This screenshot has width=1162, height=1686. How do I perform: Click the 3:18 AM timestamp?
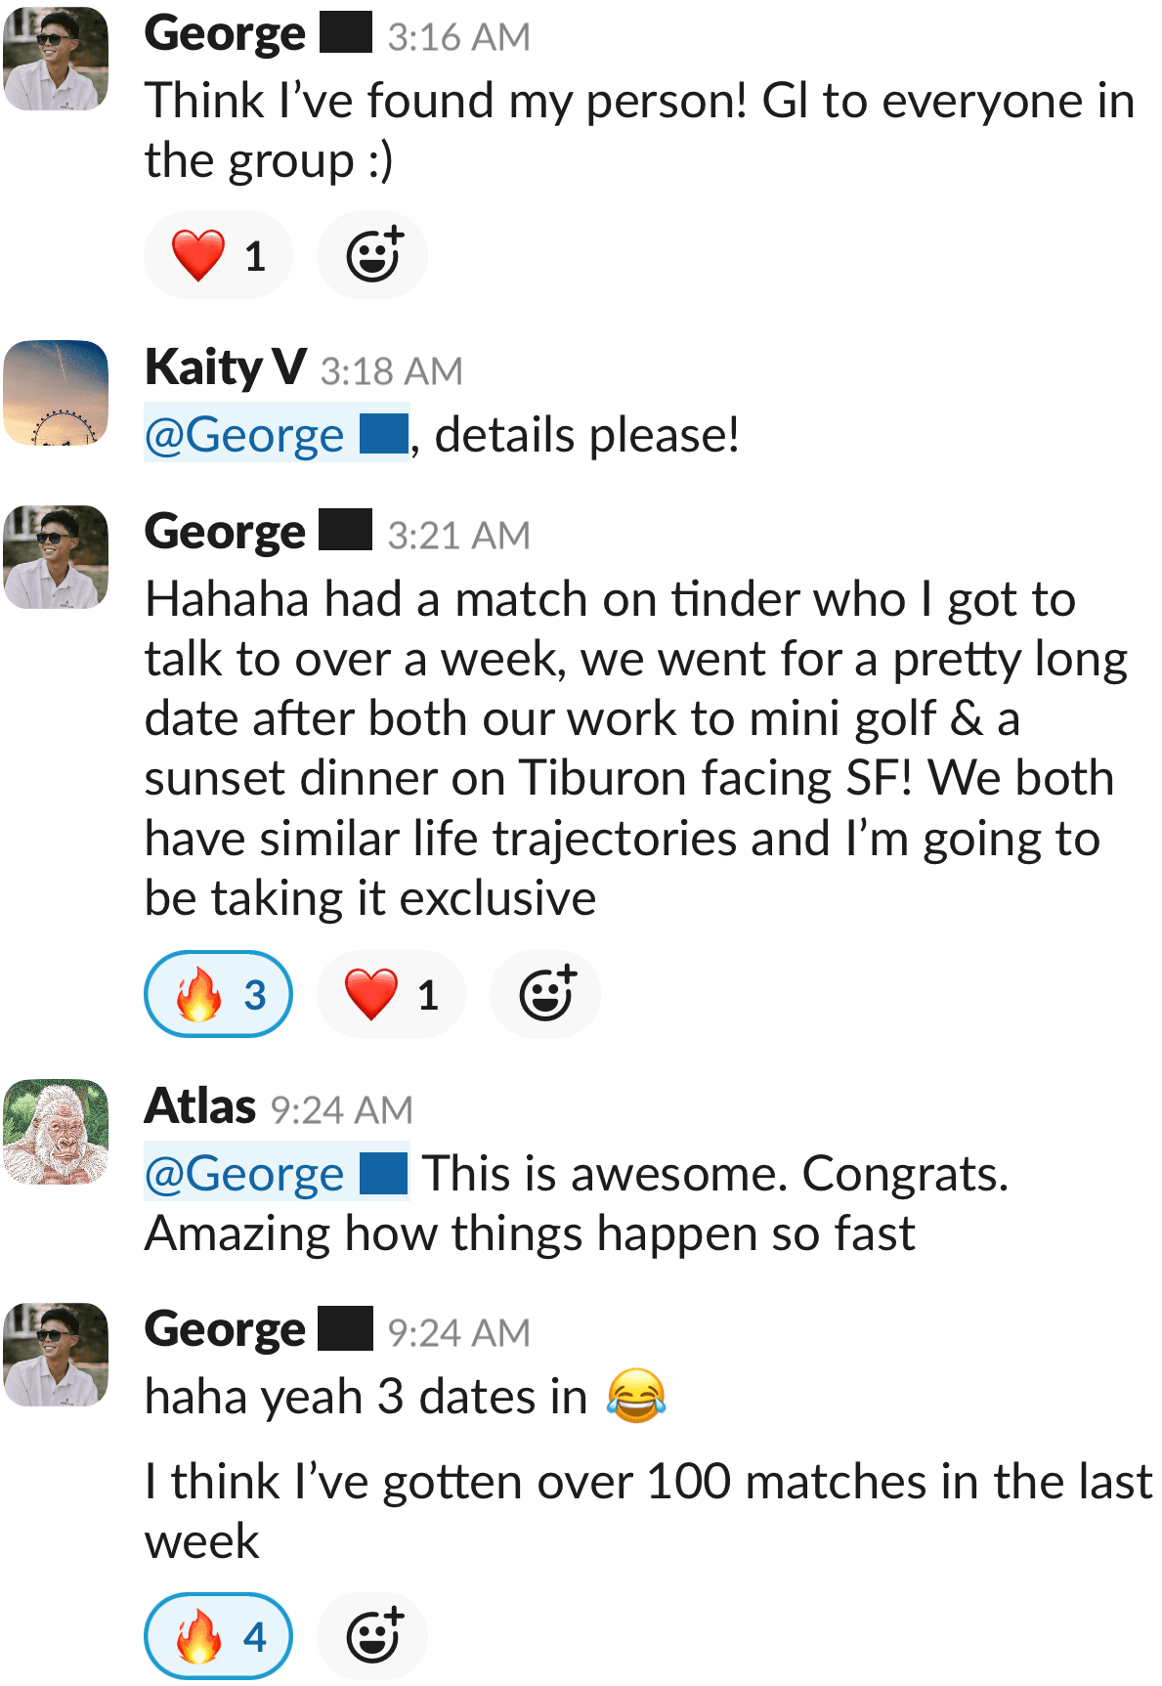click(391, 371)
